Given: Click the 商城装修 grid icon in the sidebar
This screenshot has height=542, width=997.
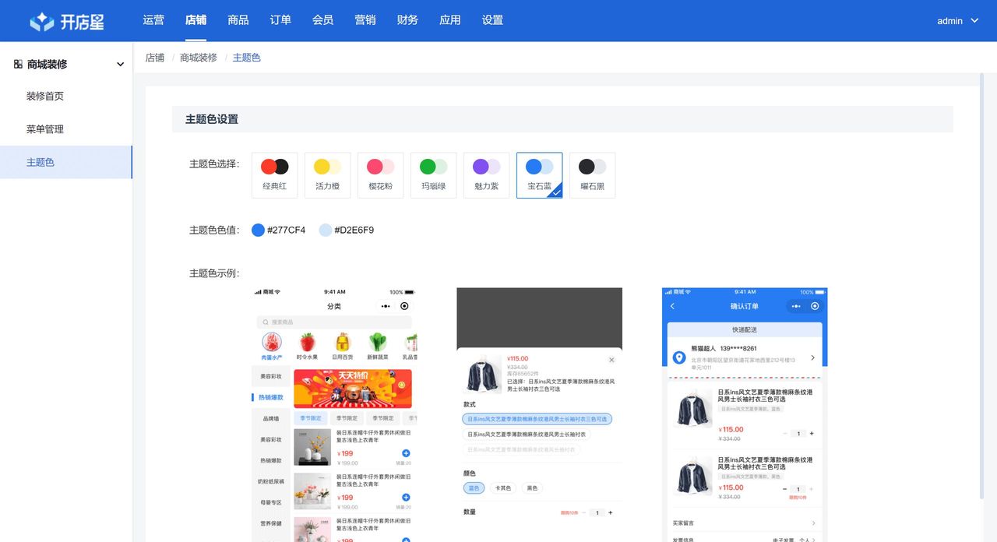Looking at the screenshot, I should coord(17,64).
